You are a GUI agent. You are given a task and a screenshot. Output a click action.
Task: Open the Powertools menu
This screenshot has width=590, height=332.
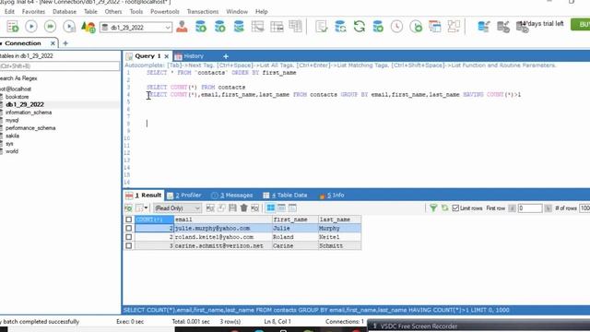(x=165, y=12)
